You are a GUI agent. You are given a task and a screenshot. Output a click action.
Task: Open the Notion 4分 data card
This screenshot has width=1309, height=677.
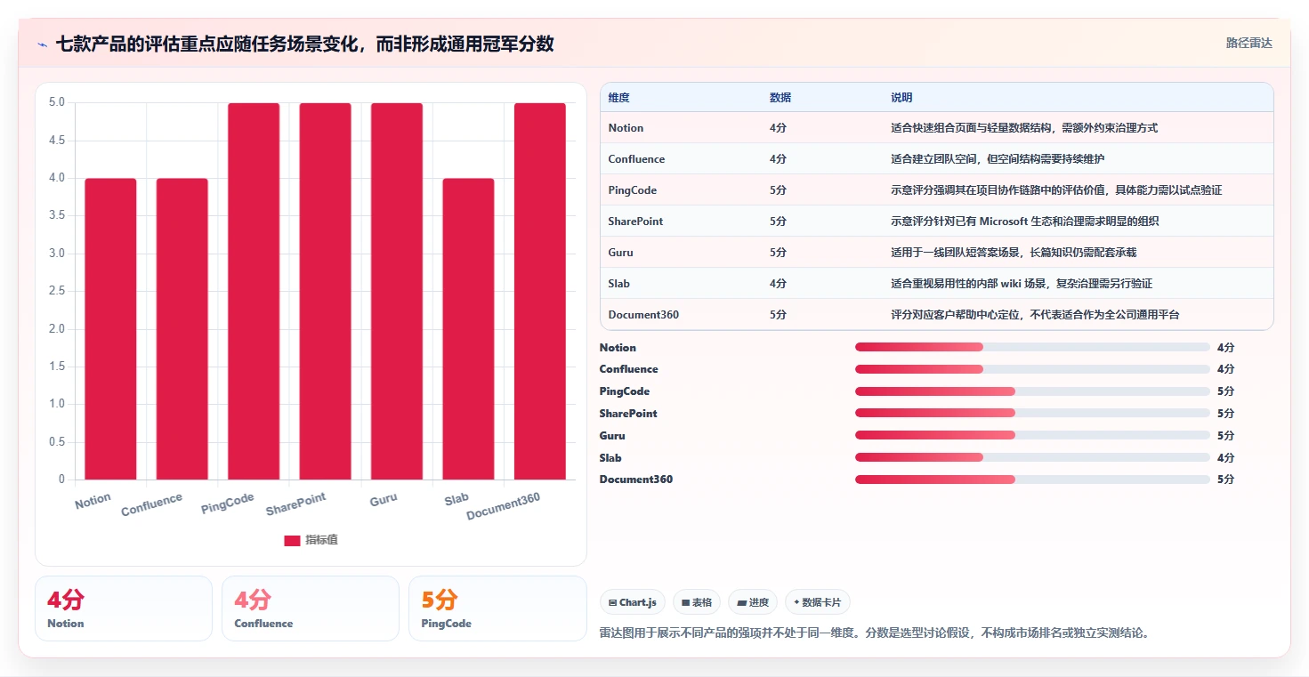124,608
